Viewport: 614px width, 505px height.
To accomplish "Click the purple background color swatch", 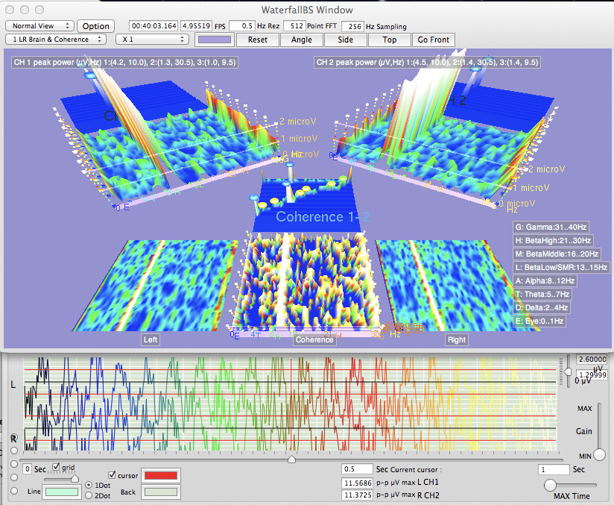I will pyautogui.click(x=215, y=40).
